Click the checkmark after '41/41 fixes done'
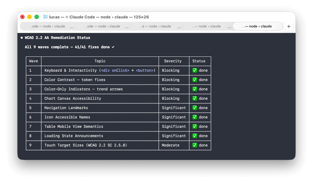This screenshot has width=313, height=183. pyautogui.click(x=113, y=47)
